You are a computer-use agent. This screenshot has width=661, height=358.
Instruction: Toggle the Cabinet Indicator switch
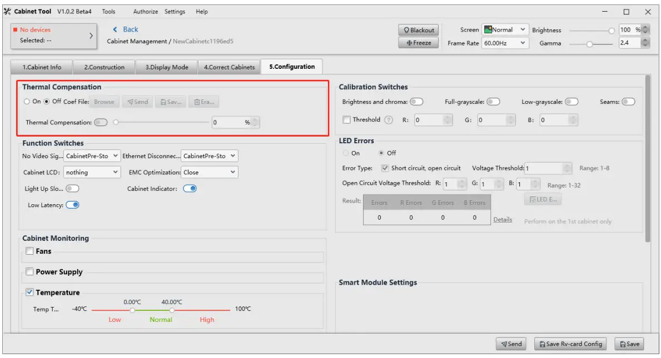click(190, 189)
